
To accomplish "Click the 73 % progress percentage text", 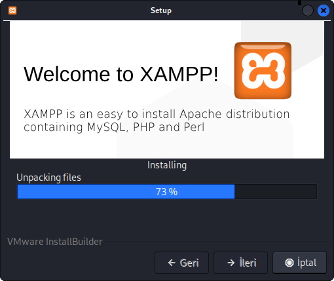I will pyautogui.click(x=166, y=192).
